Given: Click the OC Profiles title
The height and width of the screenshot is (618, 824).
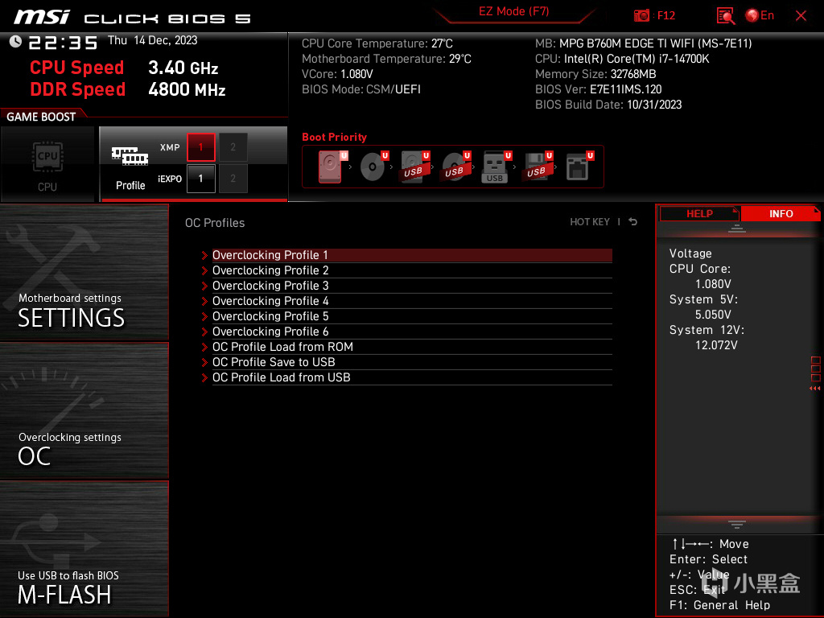Looking at the screenshot, I should tap(215, 223).
